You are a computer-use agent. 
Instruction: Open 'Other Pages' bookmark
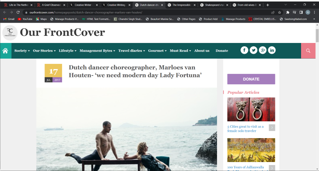(x=186, y=19)
